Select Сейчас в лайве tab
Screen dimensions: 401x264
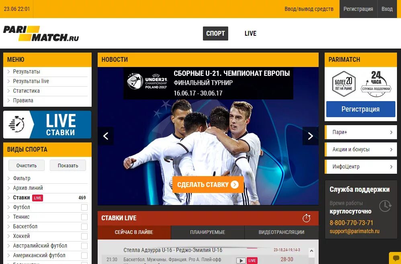[x=134, y=232]
